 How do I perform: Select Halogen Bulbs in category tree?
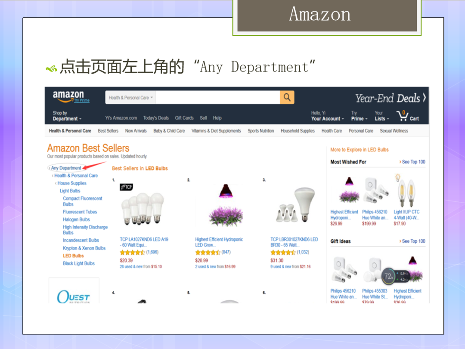(x=76, y=219)
